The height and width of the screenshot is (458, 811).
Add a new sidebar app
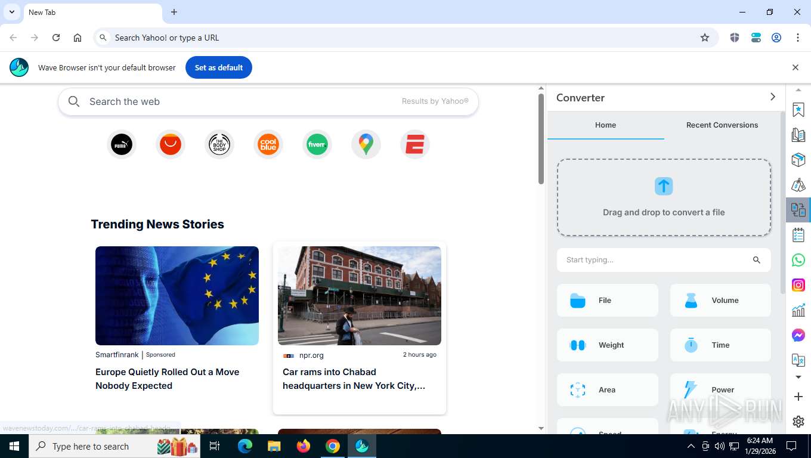click(x=798, y=397)
